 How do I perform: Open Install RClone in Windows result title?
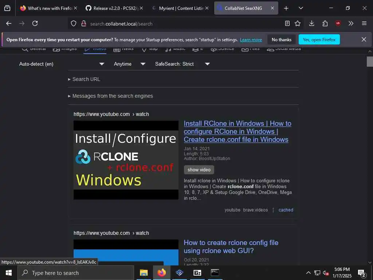point(237,131)
